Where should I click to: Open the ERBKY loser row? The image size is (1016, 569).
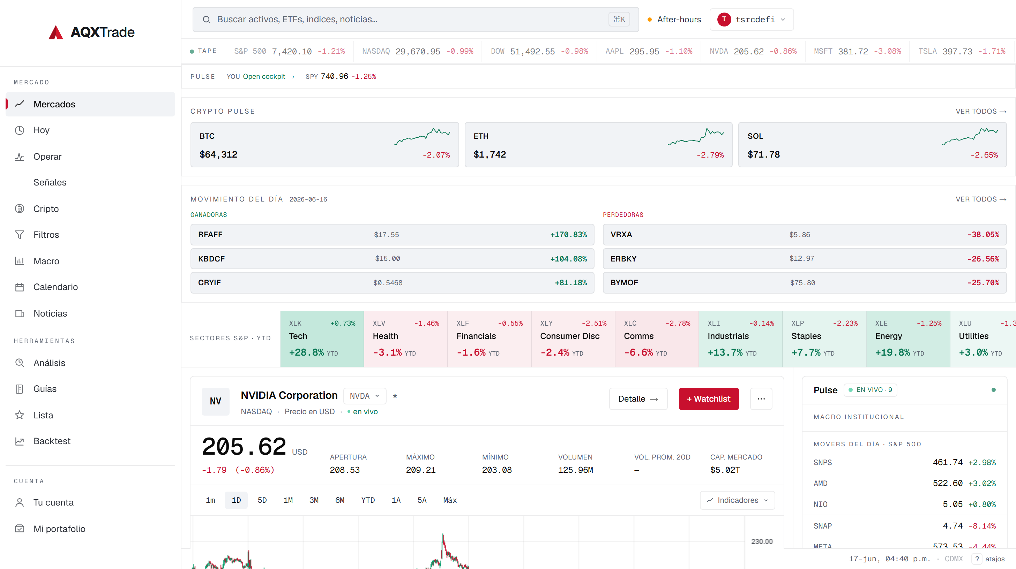[x=805, y=258]
